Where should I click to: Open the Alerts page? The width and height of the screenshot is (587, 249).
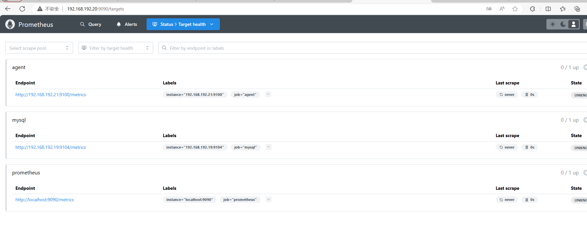[127, 24]
